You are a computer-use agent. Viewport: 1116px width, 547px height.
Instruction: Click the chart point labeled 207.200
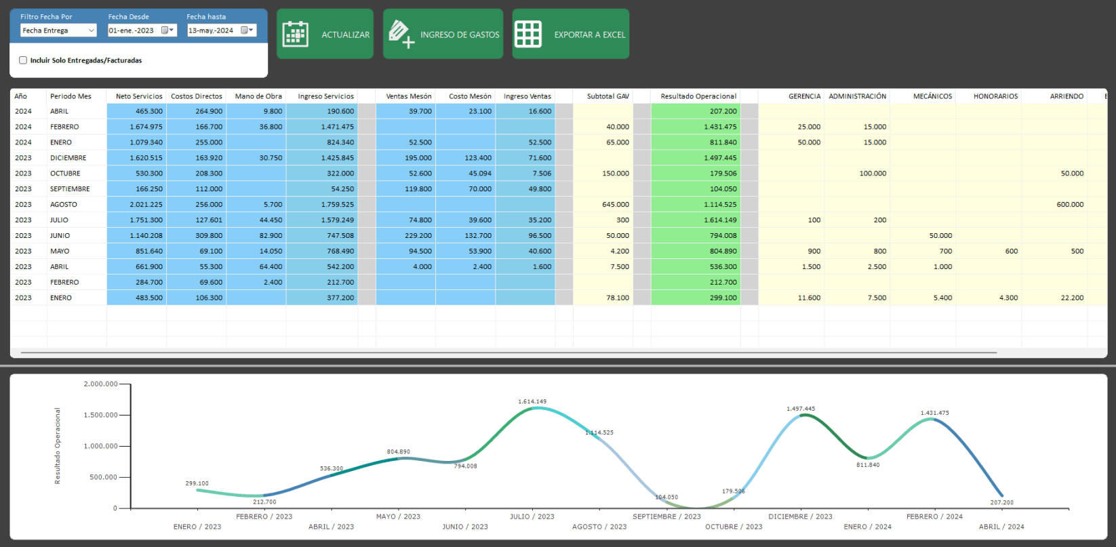1001,496
